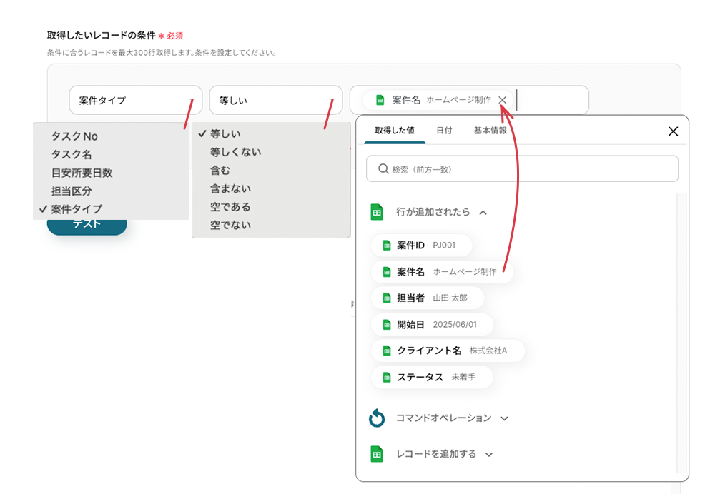The image size is (715, 494).
Task: Expand the レコードを追加する section
Action: point(489,454)
